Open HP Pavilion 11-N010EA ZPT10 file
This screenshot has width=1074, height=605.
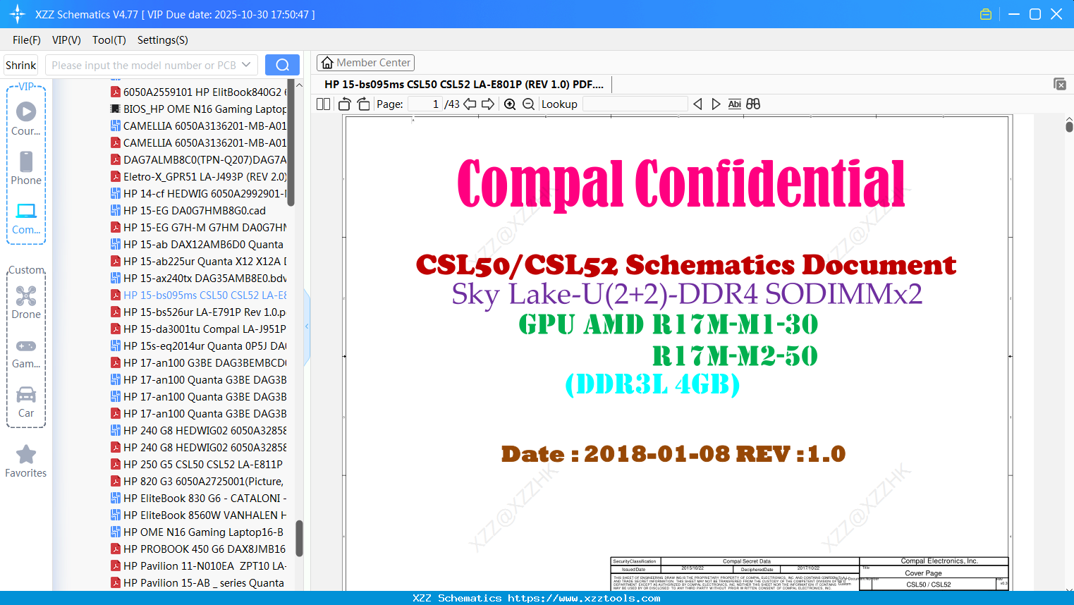coord(199,566)
